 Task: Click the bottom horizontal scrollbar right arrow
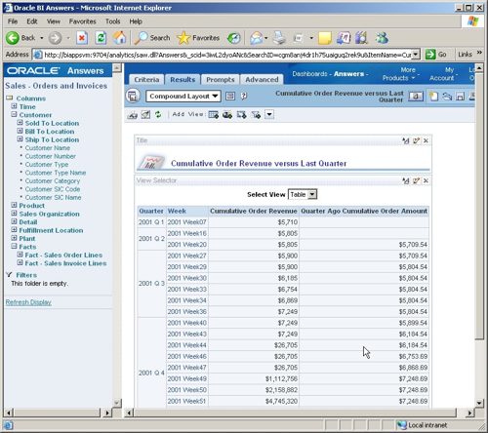click(x=468, y=413)
